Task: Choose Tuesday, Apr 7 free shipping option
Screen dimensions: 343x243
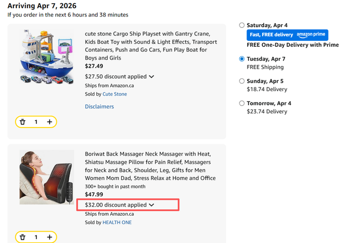Action: point(242,58)
